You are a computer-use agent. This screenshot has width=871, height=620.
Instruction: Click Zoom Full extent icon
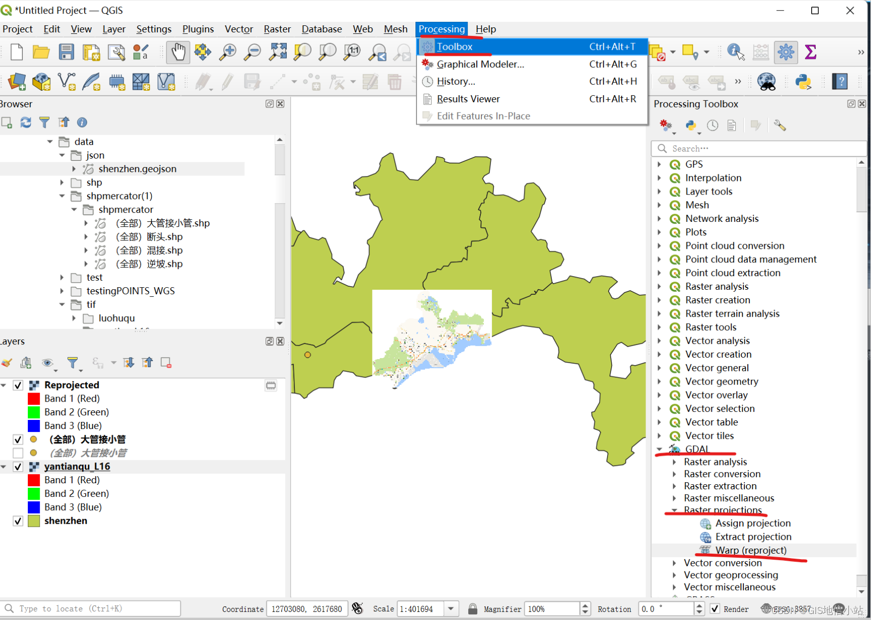278,52
